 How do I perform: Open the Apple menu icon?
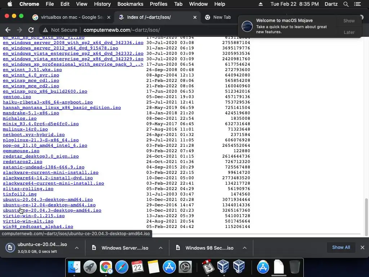(10, 4)
